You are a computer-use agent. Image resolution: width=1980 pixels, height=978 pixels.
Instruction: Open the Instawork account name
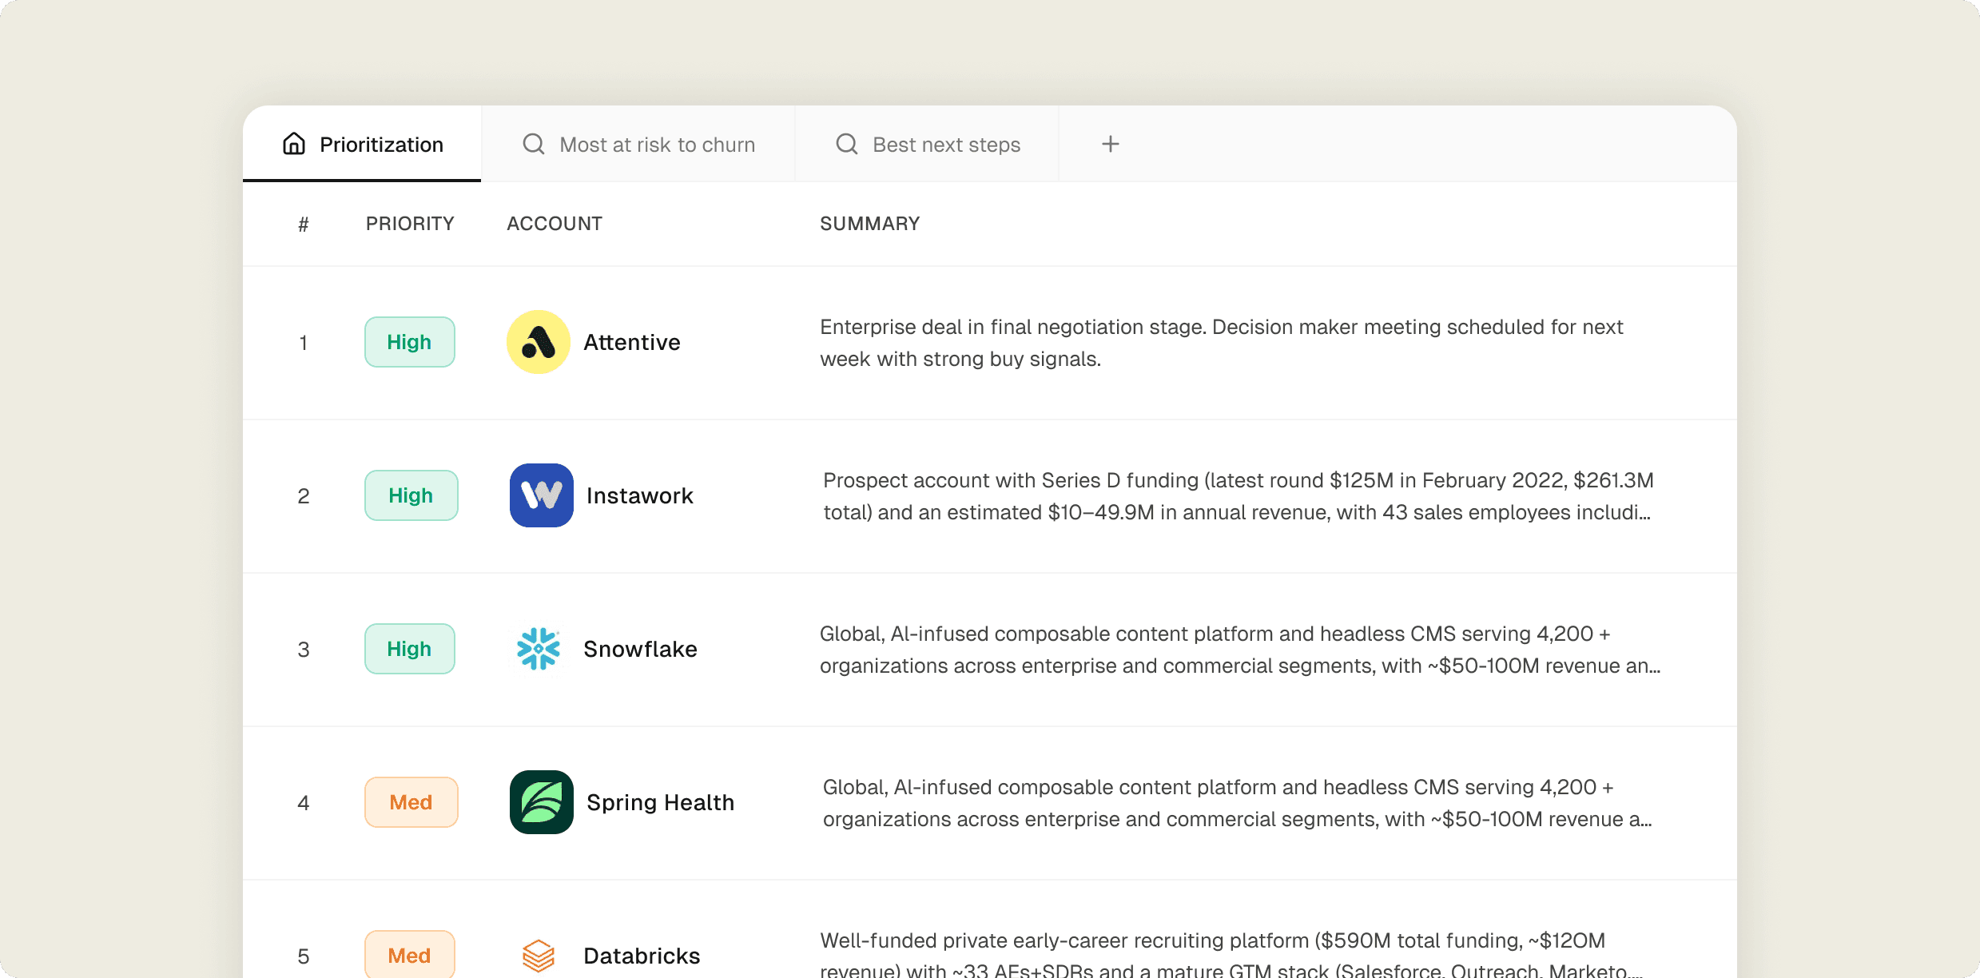pos(639,495)
